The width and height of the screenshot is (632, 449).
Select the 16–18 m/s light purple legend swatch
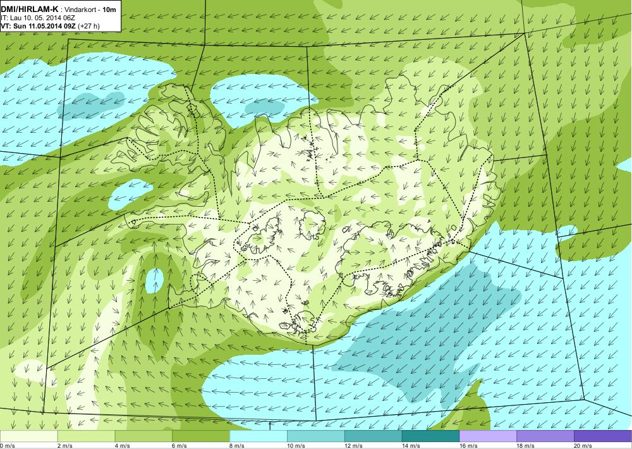(488, 436)
